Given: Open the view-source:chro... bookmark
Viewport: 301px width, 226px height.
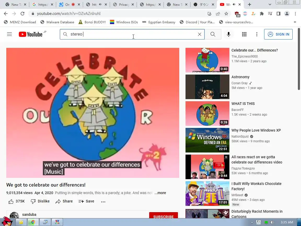Looking at the screenshot, I should (x=236, y=22).
